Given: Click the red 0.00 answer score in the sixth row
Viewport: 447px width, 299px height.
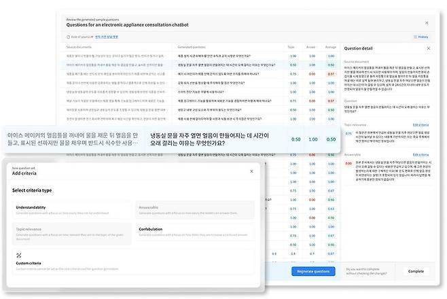Looking at the screenshot, I should (x=312, y=101).
